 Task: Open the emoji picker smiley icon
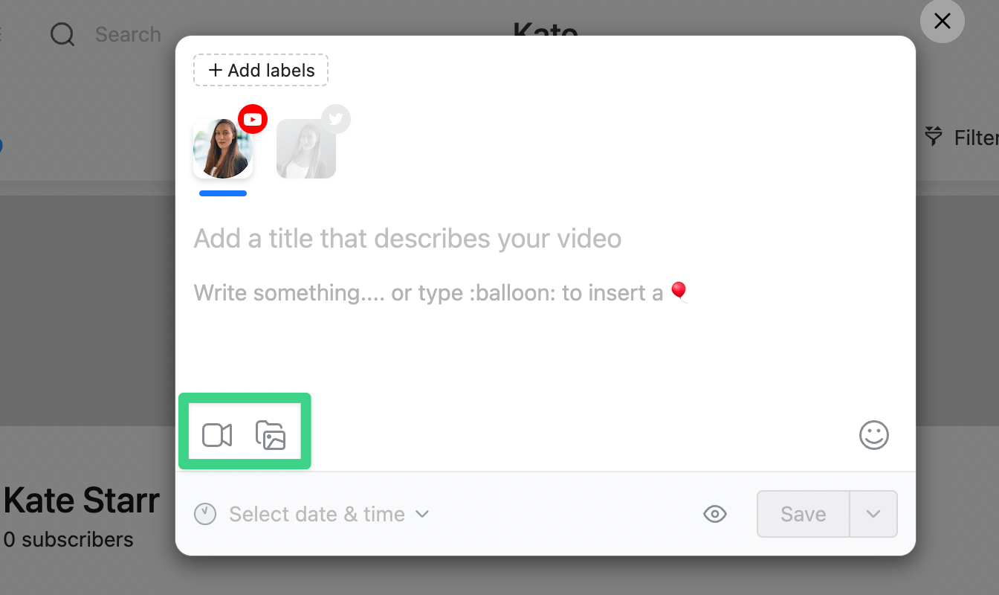pos(874,435)
